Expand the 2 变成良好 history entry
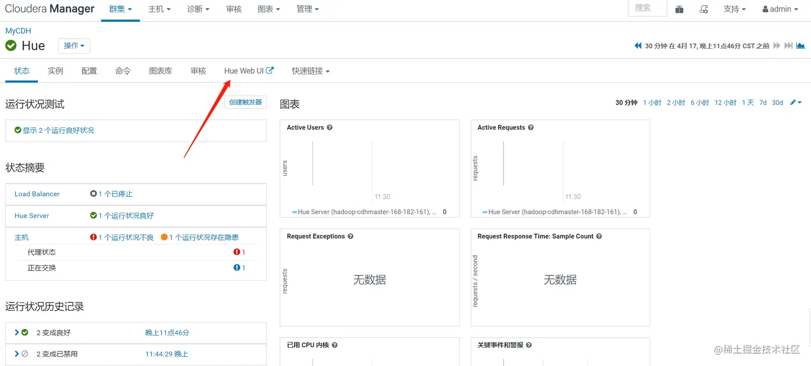Viewport: 811px width, 366px height. point(17,333)
